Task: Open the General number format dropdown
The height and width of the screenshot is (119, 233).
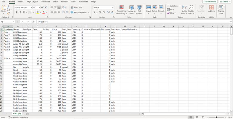Action: [x=112, y=7]
